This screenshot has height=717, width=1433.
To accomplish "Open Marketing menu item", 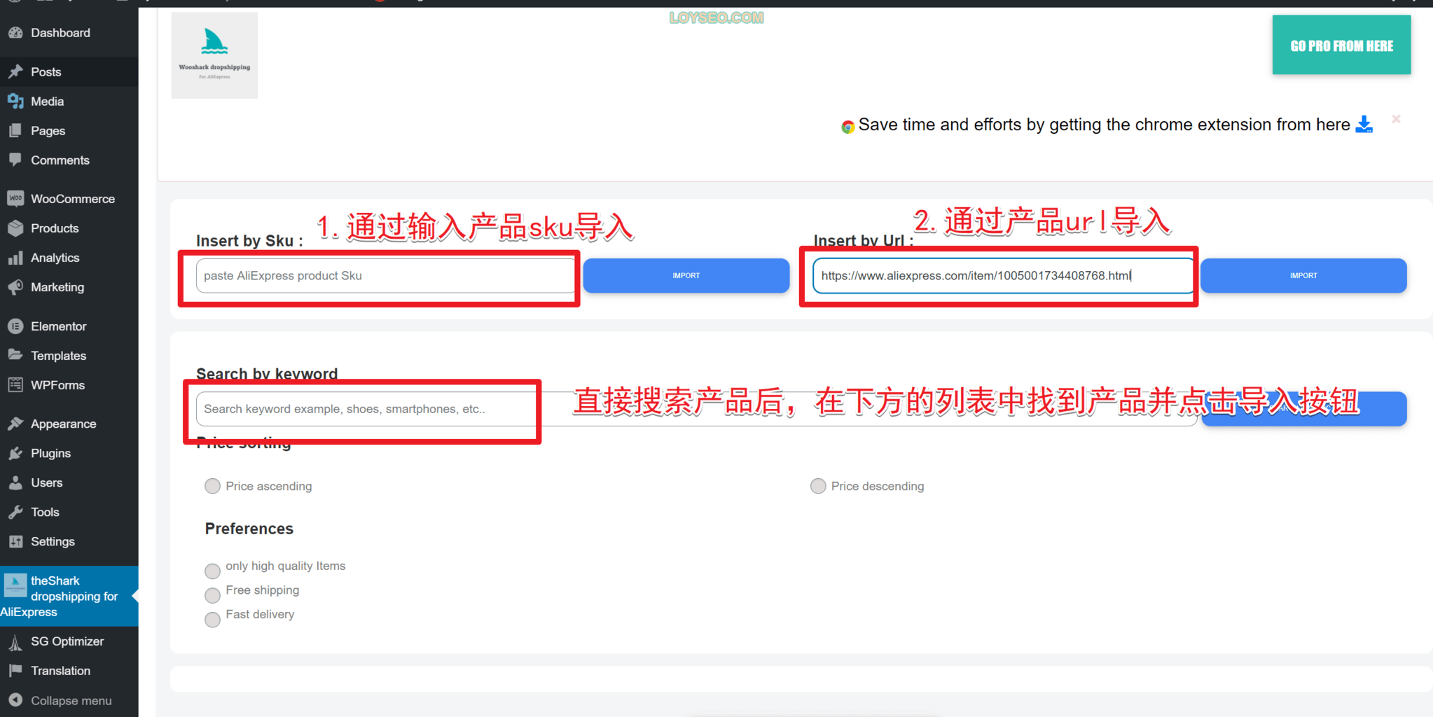I will pyautogui.click(x=69, y=287).
